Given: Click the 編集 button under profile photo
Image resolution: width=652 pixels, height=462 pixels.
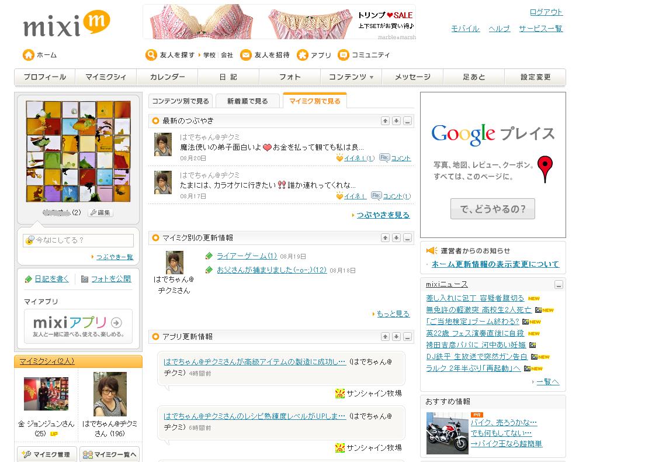Looking at the screenshot, I should (x=100, y=213).
